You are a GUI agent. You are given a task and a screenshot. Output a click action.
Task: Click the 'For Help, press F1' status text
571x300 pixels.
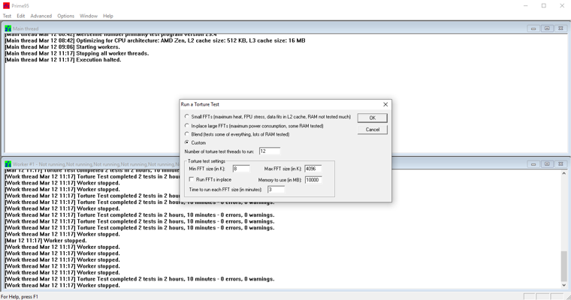pos(20,297)
